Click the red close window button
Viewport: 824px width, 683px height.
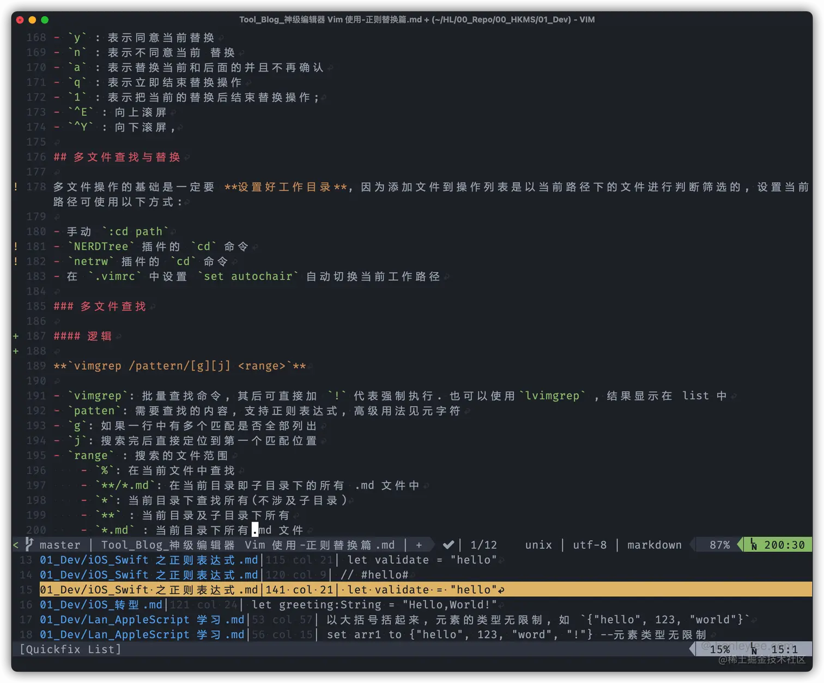[x=20, y=20]
